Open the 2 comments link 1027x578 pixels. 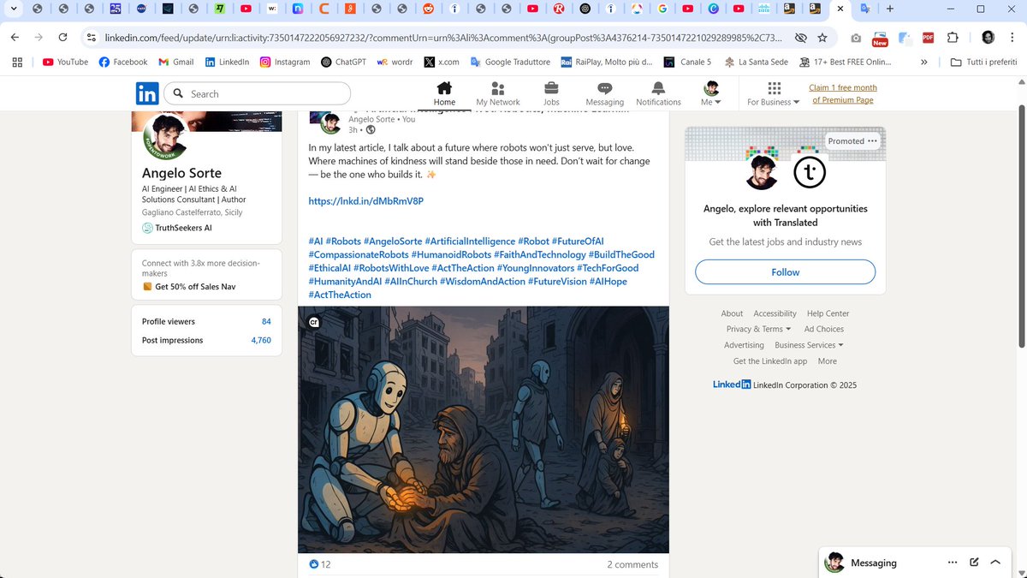(632, 564)
